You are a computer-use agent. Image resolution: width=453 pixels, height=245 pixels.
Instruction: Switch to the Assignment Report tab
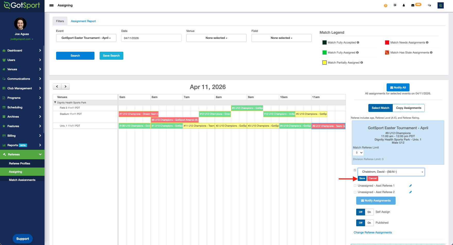[x=83, y=21]
